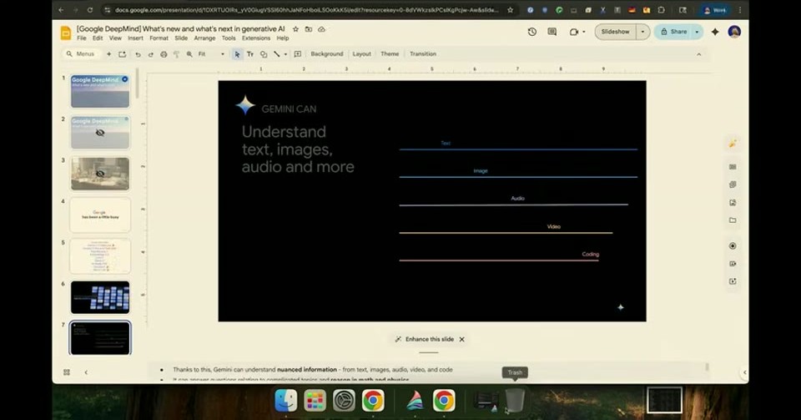Click Enhance this slide
801x420 pixels.
click(x=424, y=339)
